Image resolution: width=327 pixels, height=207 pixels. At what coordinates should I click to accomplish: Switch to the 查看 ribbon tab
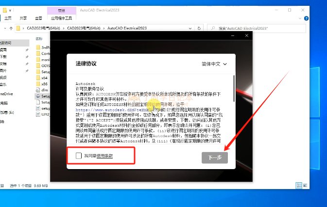[x=38, y=18]
